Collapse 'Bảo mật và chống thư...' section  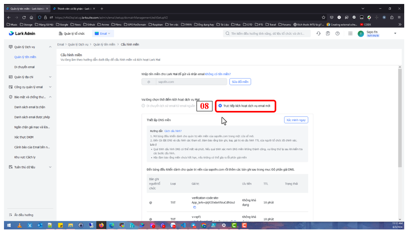pyautogui.click(x=50, y=97)
